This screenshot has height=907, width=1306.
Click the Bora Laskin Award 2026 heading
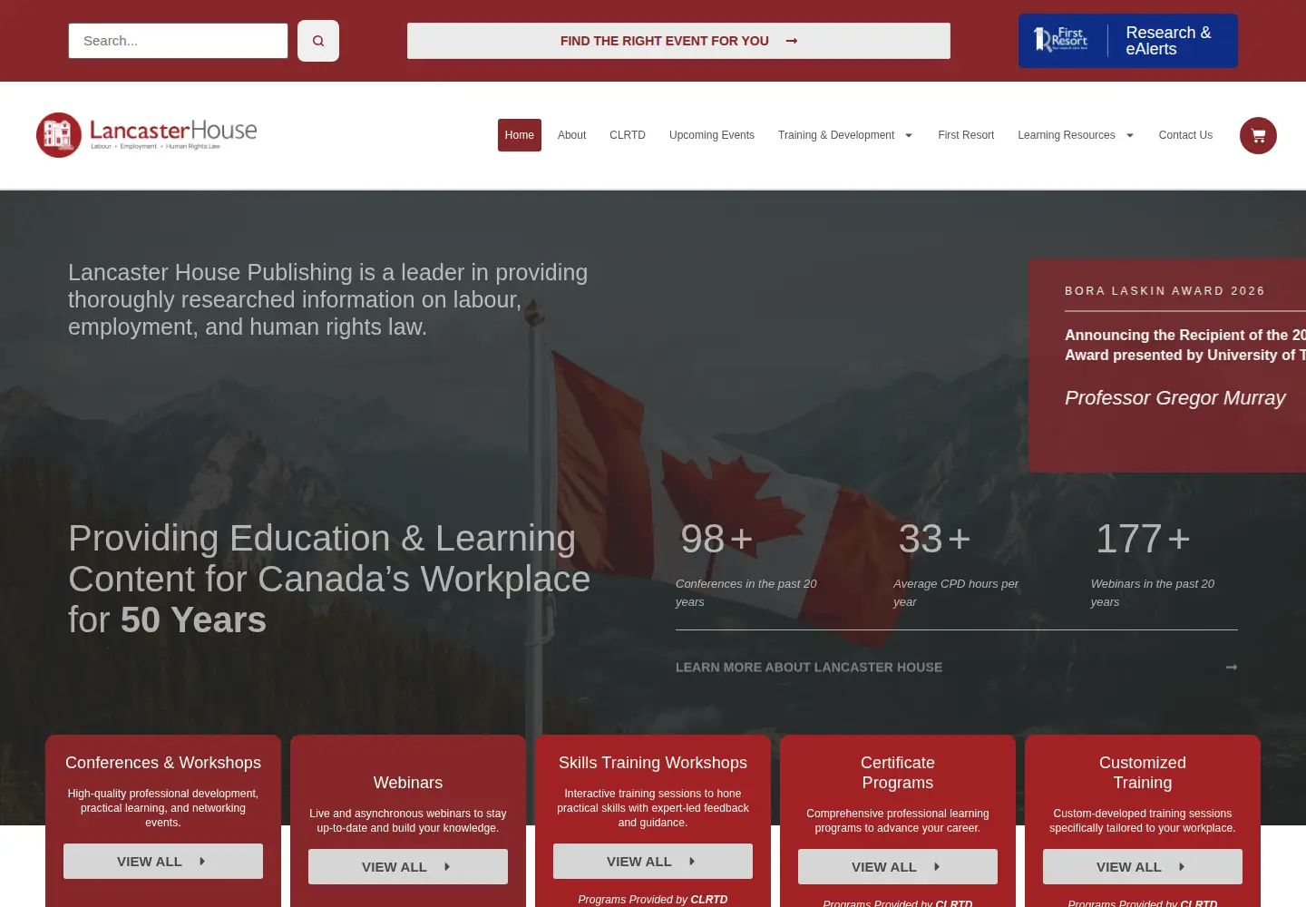pyautogui.click(x=1165, y=291)
